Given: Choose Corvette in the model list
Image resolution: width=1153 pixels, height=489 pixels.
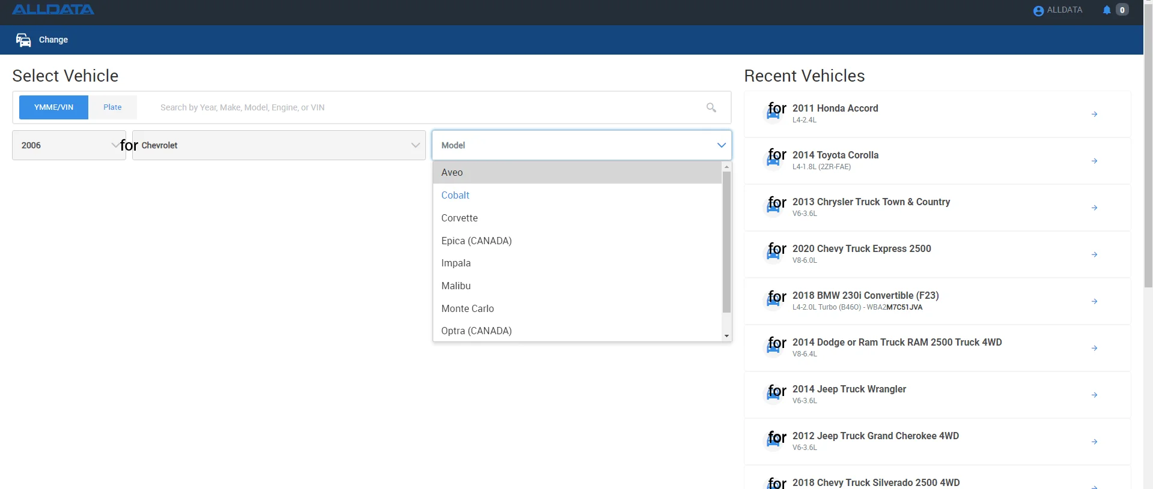Looking at the screenshot, I should point(577,218).
